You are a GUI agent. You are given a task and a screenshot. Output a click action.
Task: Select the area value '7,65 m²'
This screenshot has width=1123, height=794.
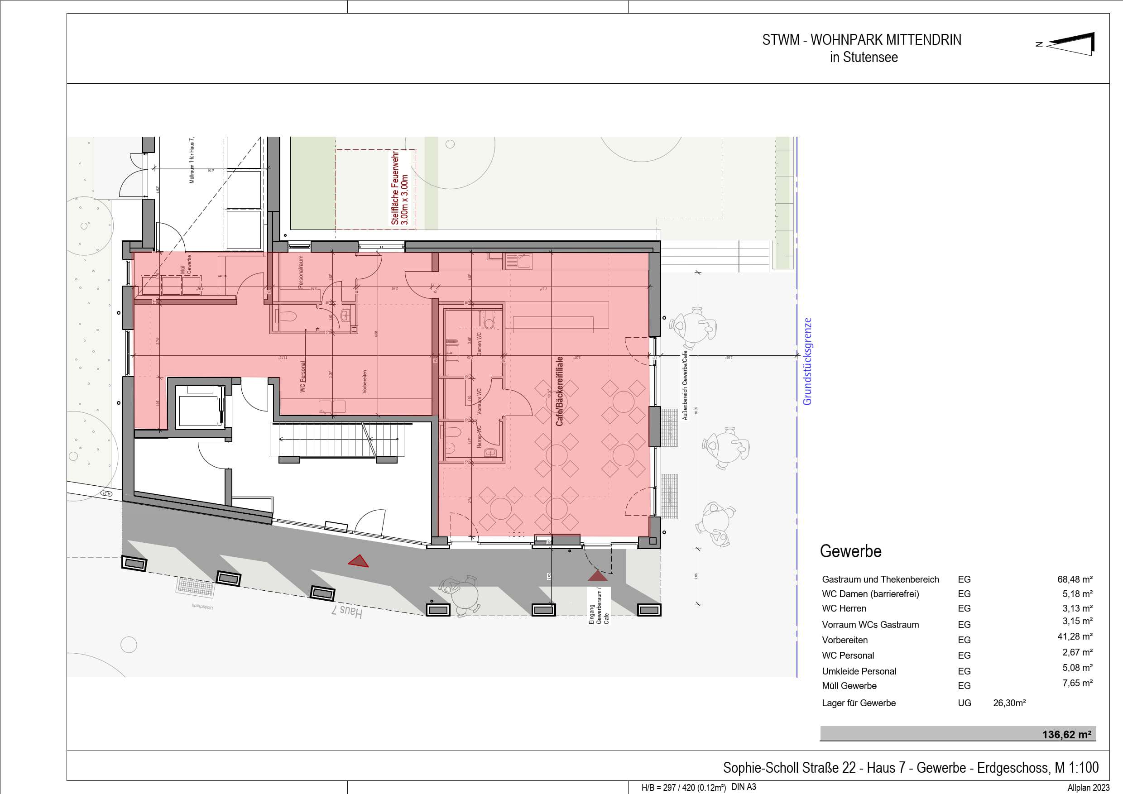click(x=1077, y=683)
